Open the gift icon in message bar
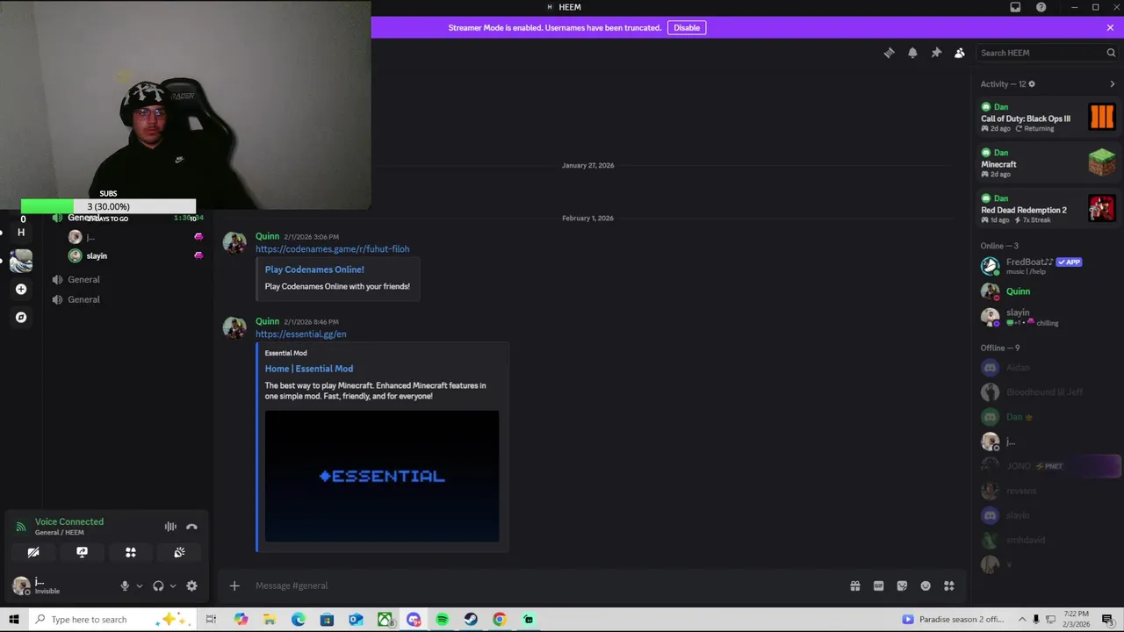The image size is (1124, 632). [854, 585]
